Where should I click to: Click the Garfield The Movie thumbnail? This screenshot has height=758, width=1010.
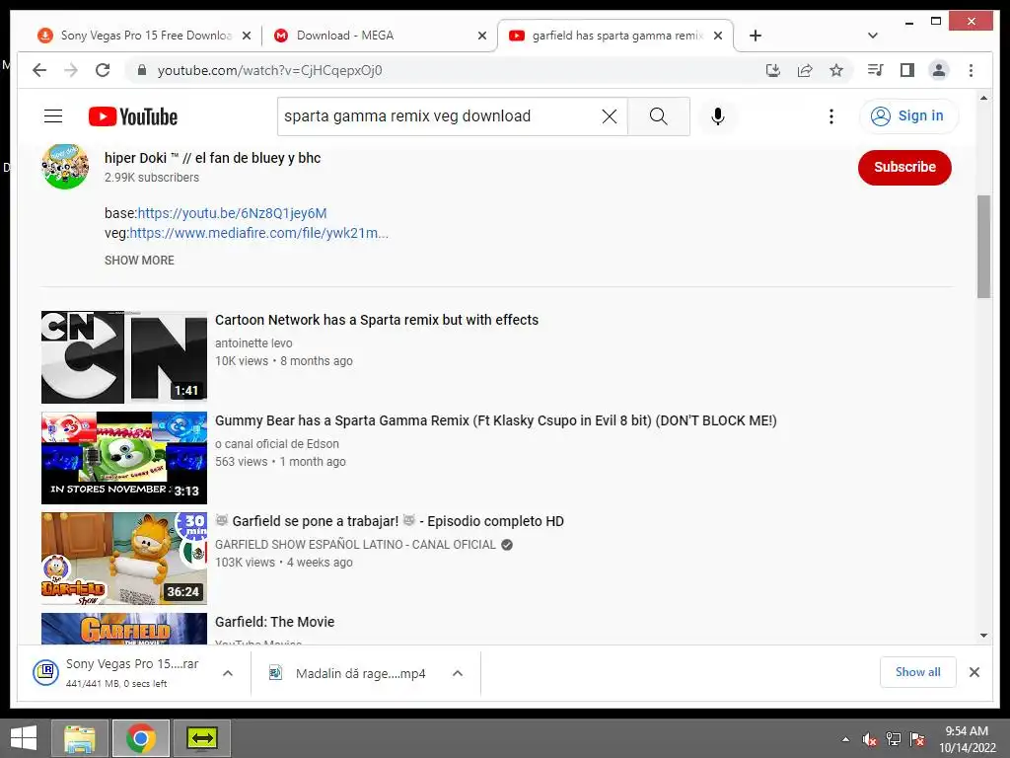pos(124,629)
